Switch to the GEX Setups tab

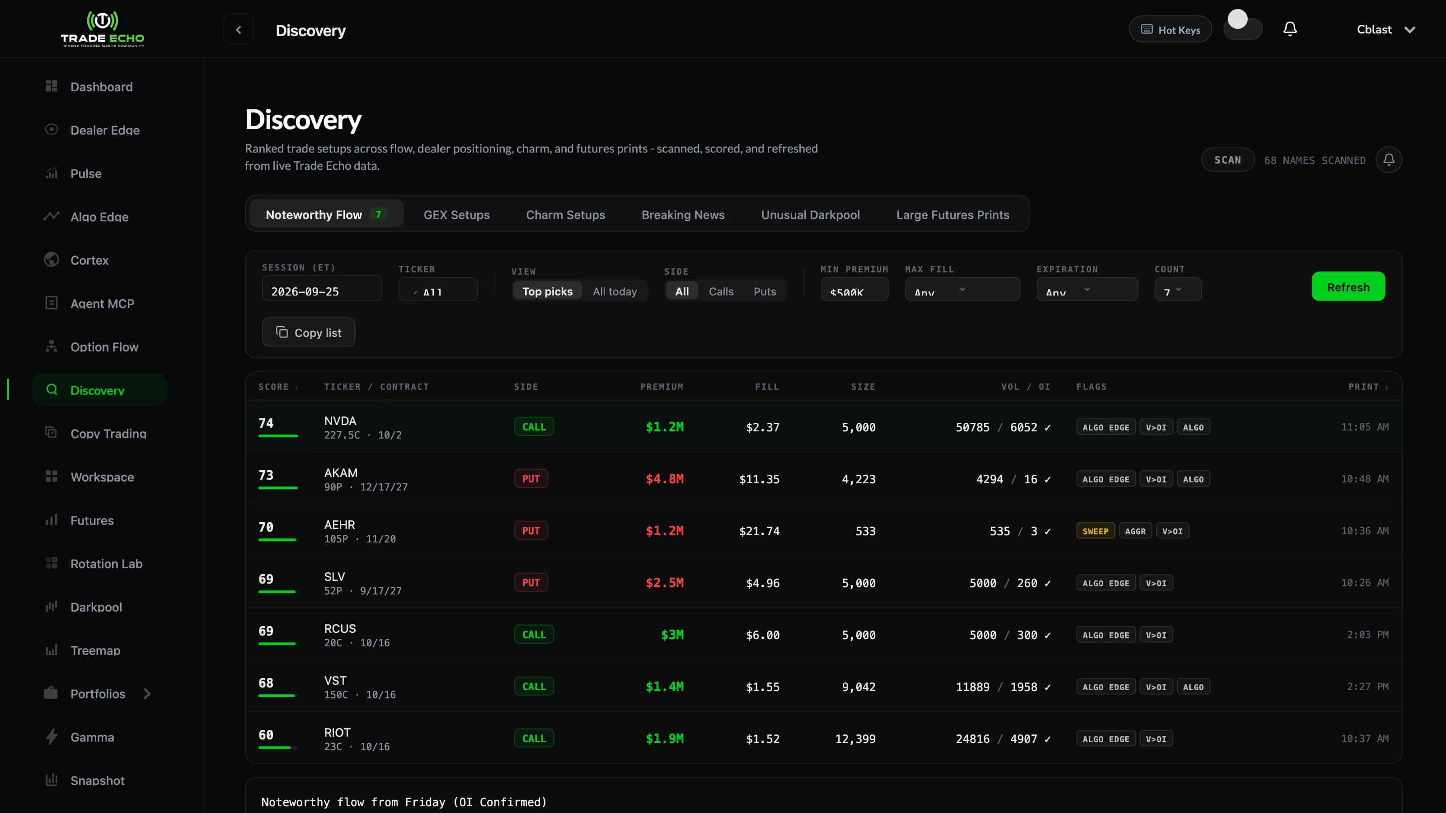pyautogui.click(x=456, y=215)
